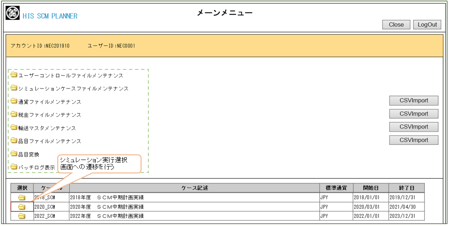Click the HIS SCM Planner logo icon
This screenshot has width=449, height=226.
click(x=13, y=13)
